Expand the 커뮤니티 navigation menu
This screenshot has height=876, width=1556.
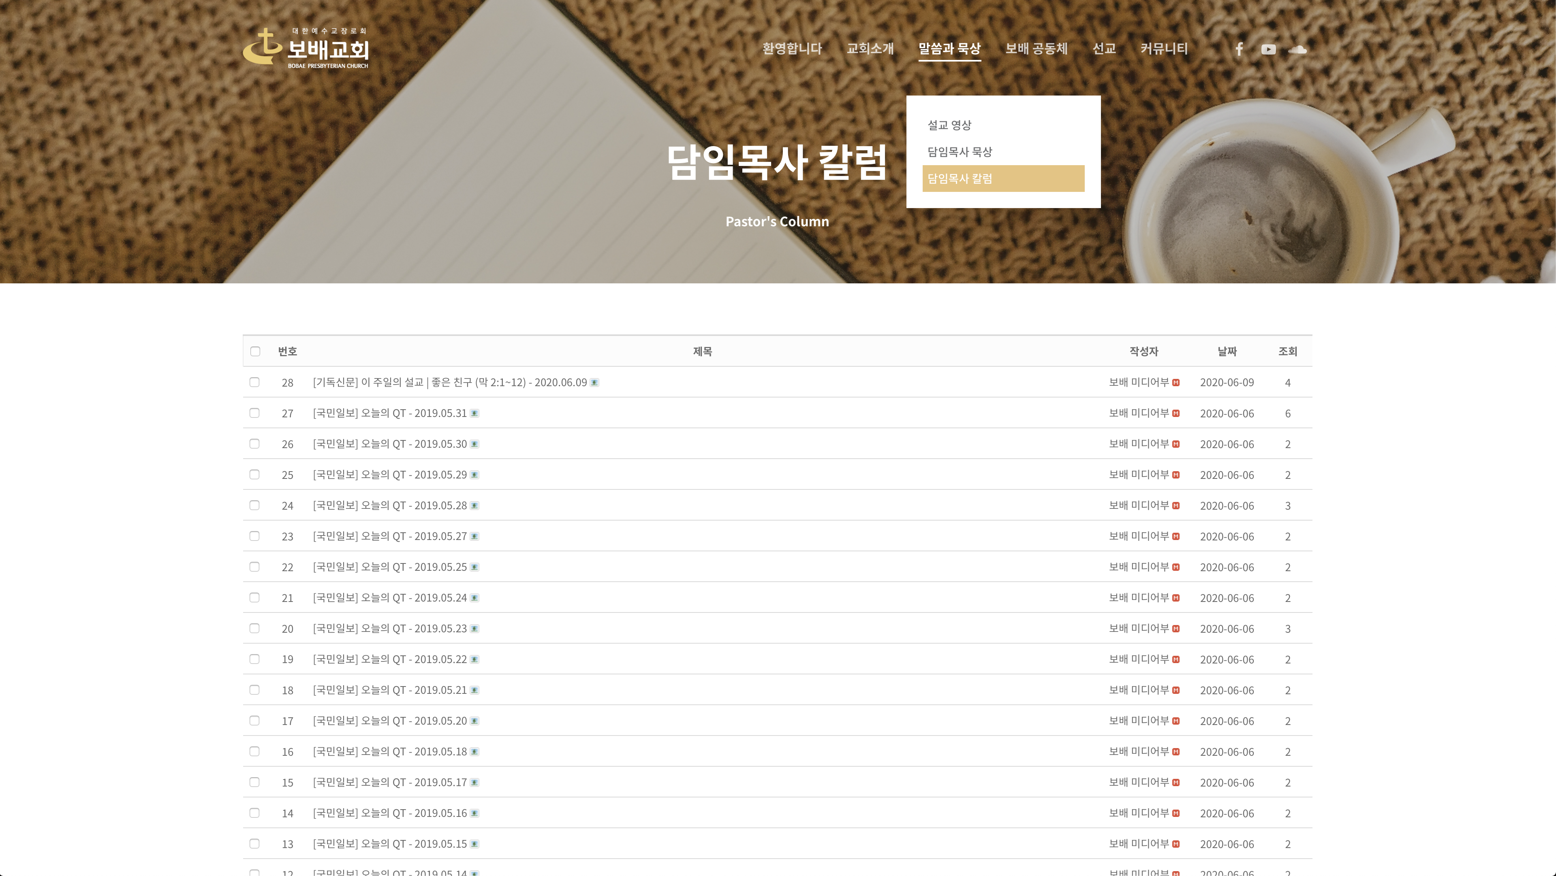(1164, 49)
